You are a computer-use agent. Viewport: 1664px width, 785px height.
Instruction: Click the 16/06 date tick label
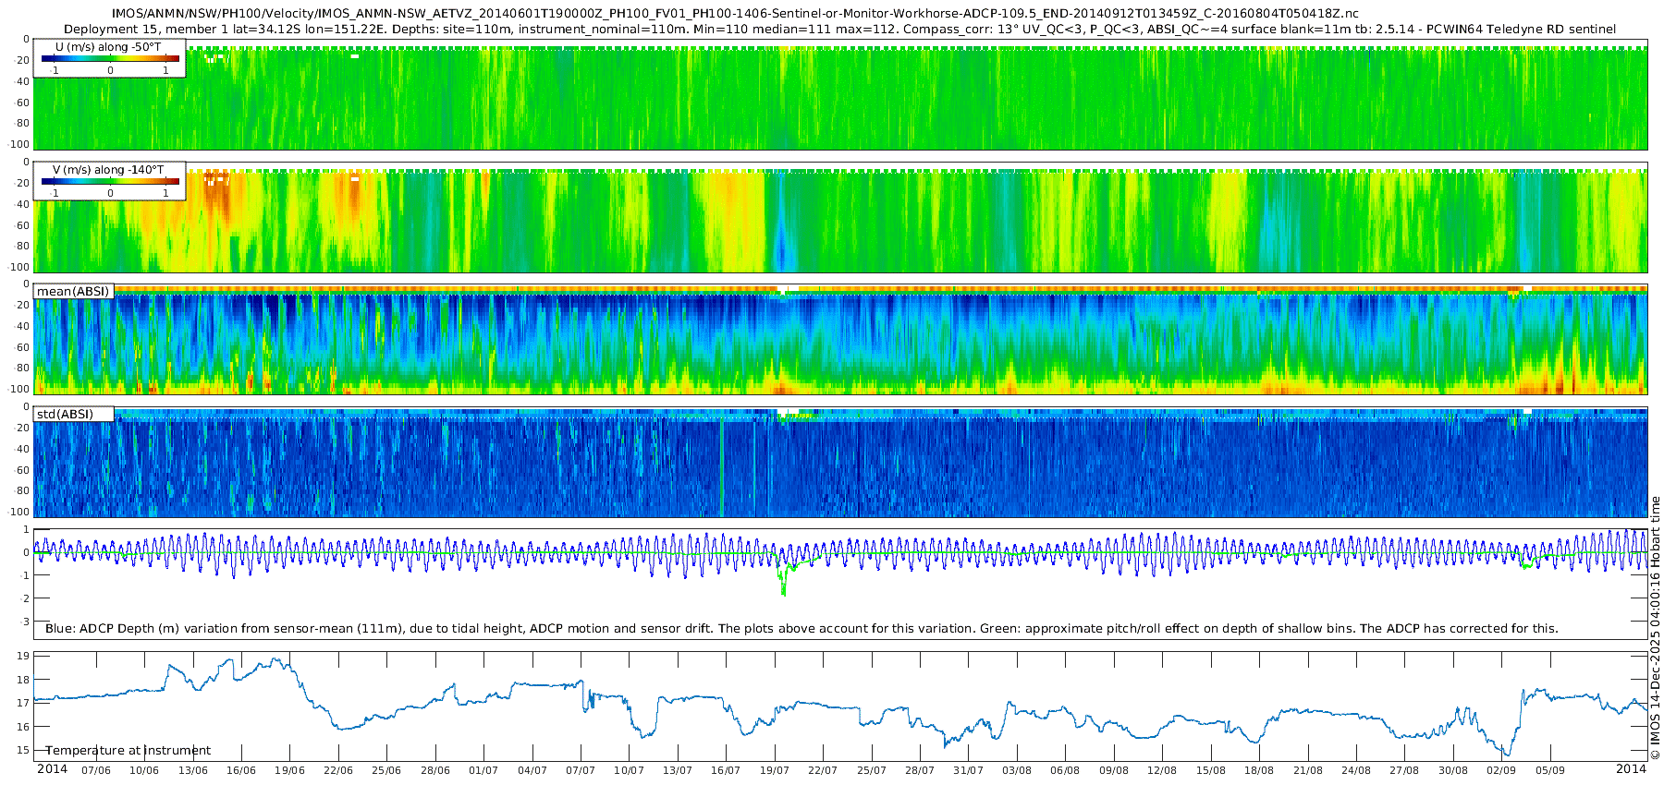(x=241, y=770)
